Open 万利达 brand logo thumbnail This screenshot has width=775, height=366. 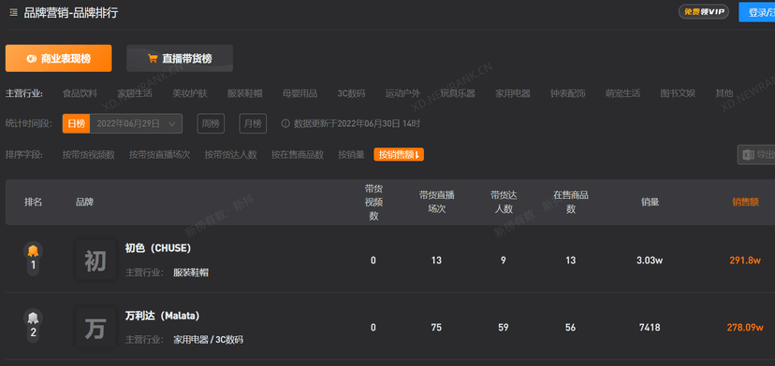coord(95,327)
